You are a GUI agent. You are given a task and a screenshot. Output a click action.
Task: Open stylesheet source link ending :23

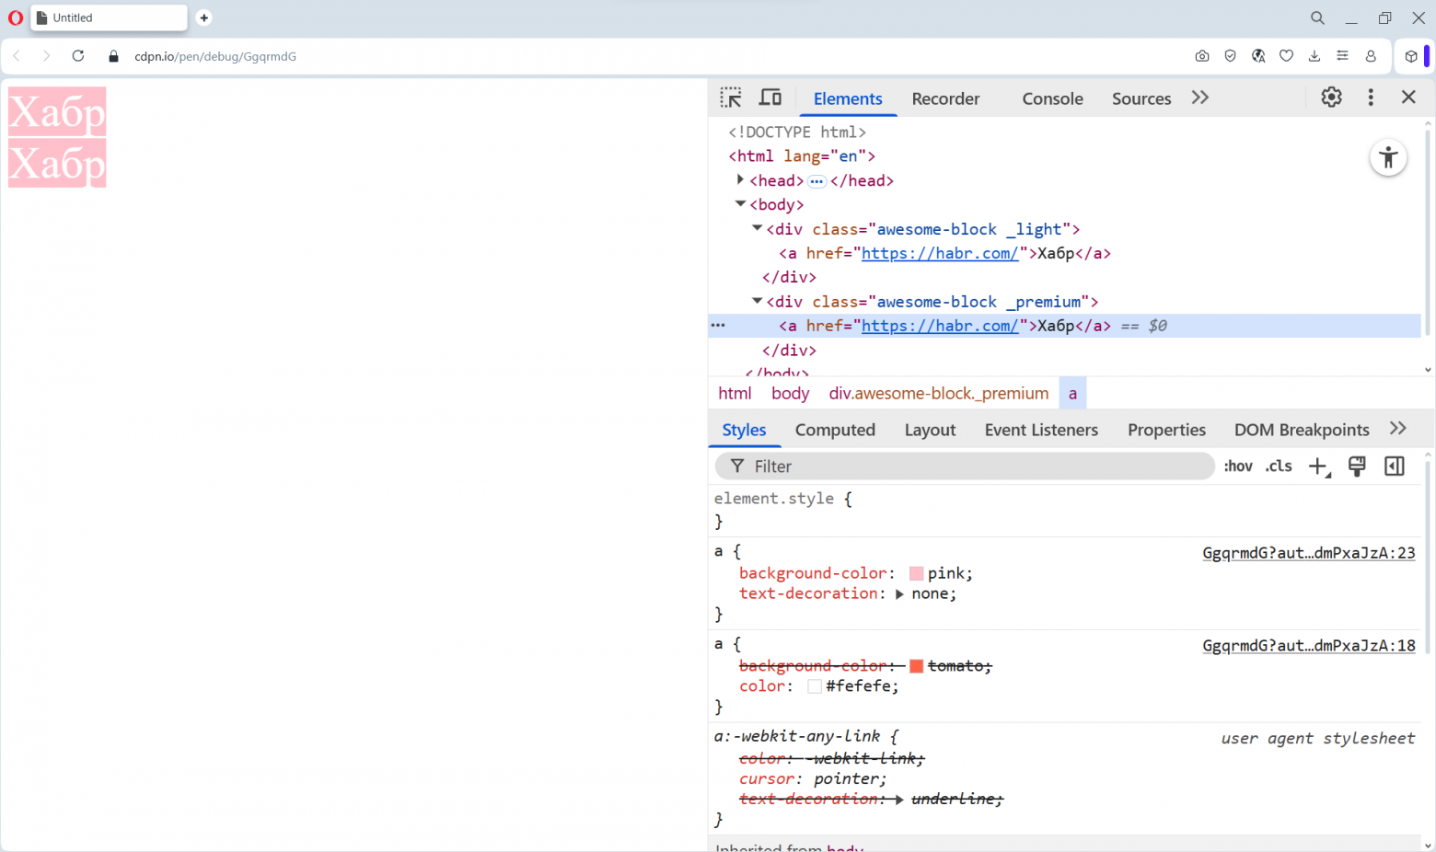tap(1309, 553)
